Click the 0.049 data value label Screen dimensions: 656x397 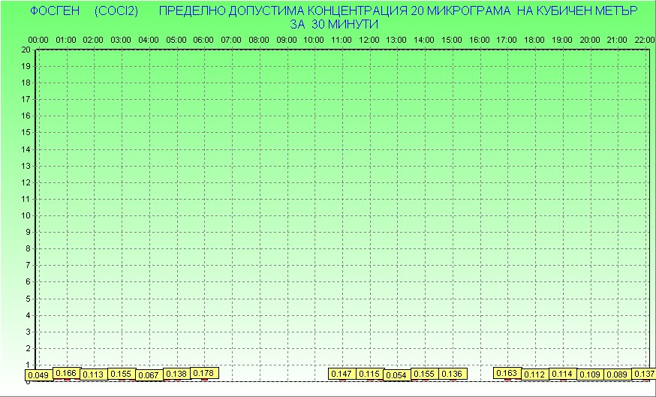tap(38, 375)
